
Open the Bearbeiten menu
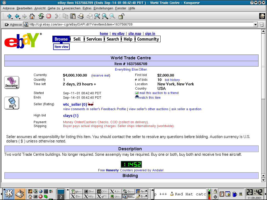coord(25,8)
